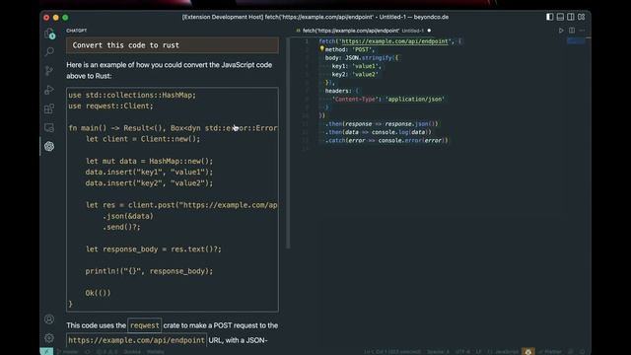This screenshot has height=355, width=631.
Task: Open Customize Layout icon in title bar
Action: (x=582, y=17)
